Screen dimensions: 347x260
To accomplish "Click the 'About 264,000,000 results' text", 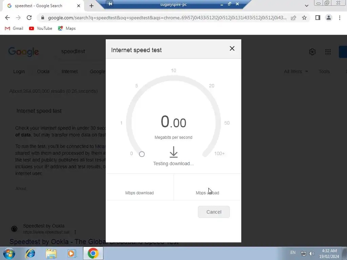I will click(x=54, y=91).
